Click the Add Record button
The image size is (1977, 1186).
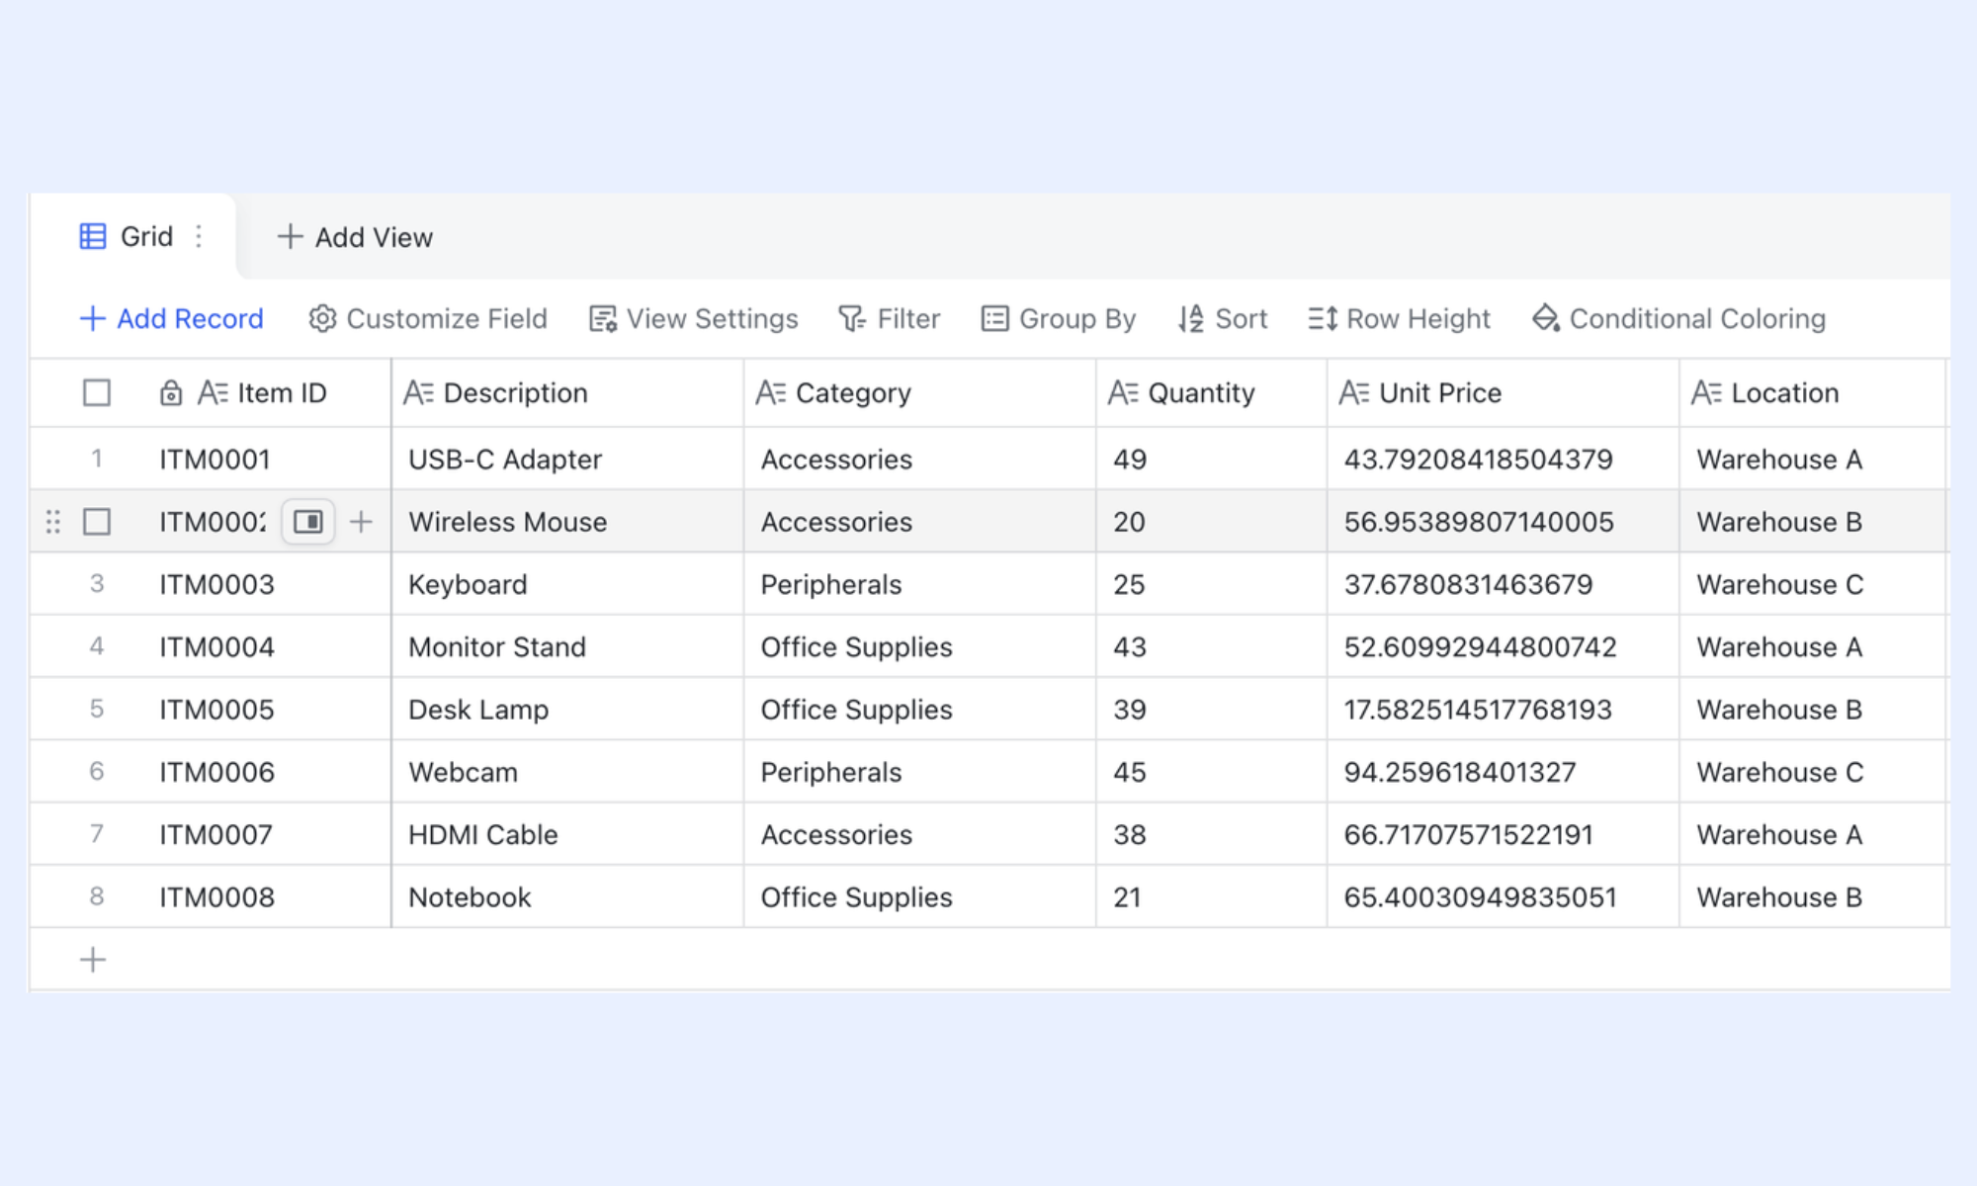pyautogui.click(x=171, y=318)
